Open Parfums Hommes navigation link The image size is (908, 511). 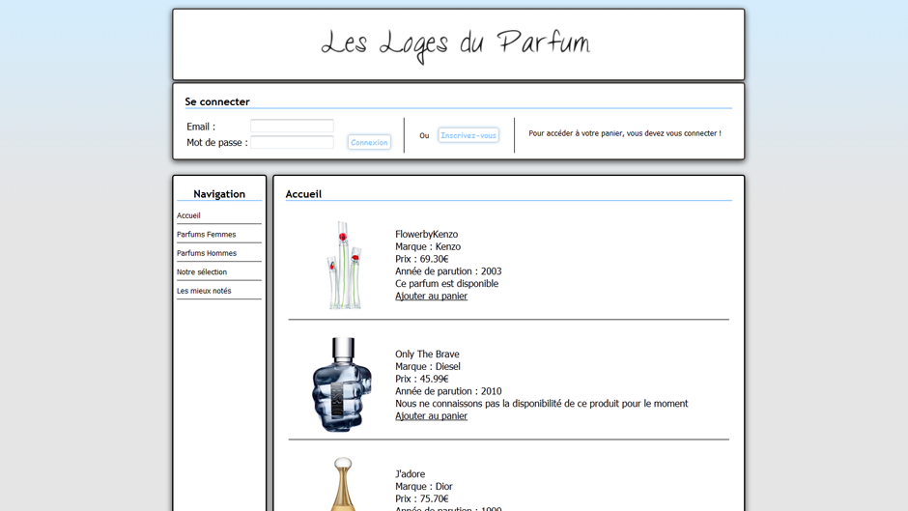pyautogui.click(x=207, y=253)
